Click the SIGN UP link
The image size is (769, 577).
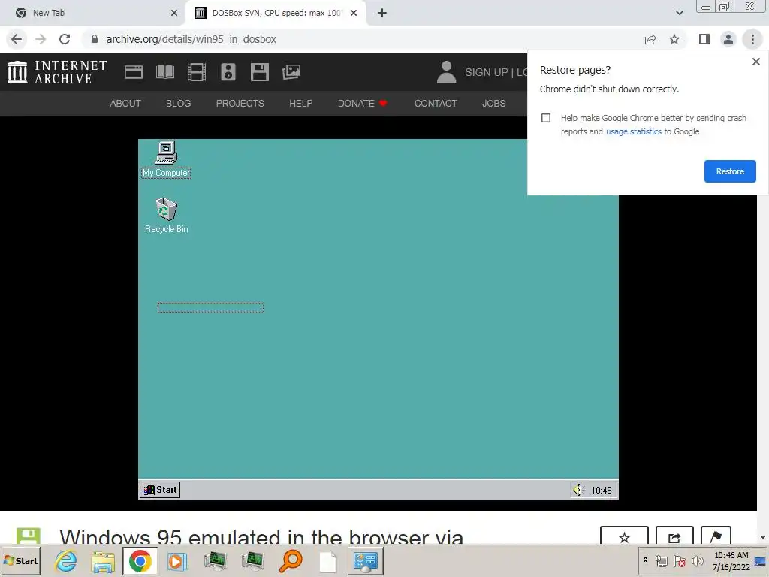click(x=486, y=72)
